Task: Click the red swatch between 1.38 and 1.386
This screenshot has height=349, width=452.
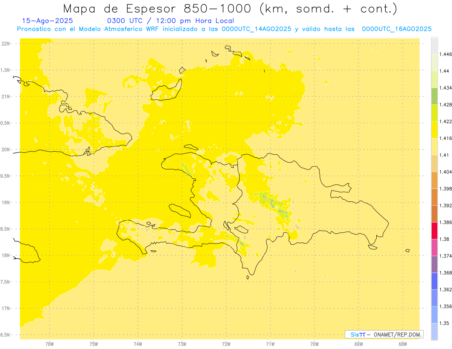Action: pyautogui.click(x=434, y=231)
